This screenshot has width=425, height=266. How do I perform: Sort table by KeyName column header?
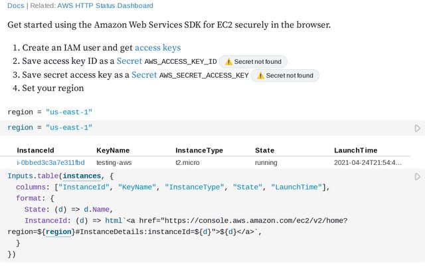pyautogui.click(x=113, y=150)
